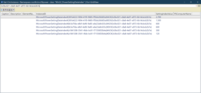Select row a1841308 DC instance ID
The height and width of the screenshot is (93, 201).
click(x=94, y=34)
